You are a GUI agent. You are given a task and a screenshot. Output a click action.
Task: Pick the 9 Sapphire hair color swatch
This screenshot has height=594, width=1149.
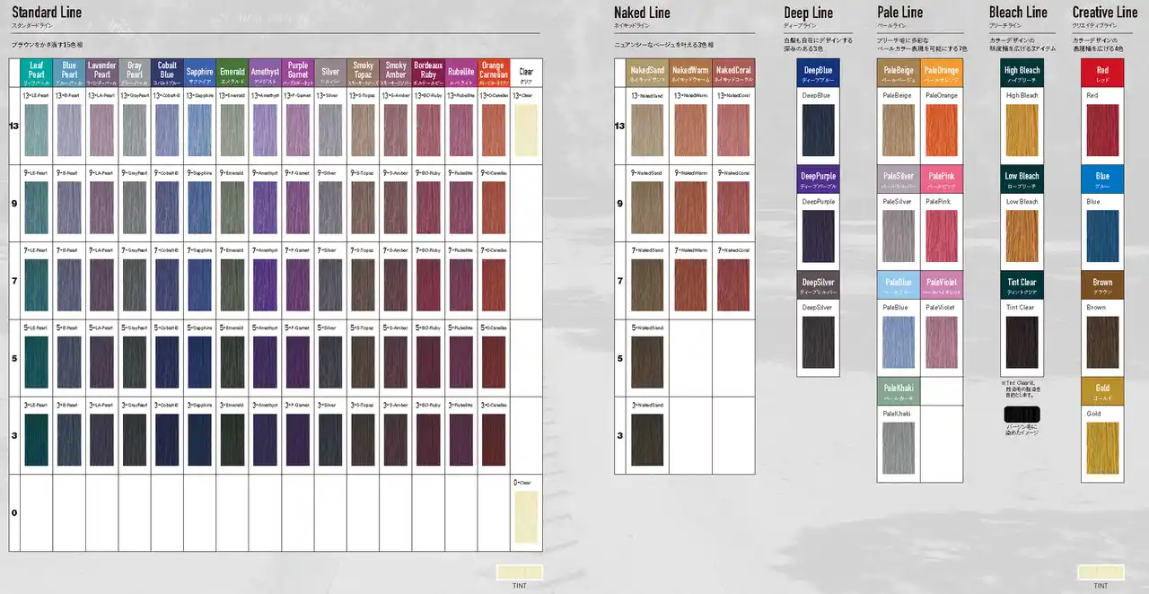[x=199, y=208]
